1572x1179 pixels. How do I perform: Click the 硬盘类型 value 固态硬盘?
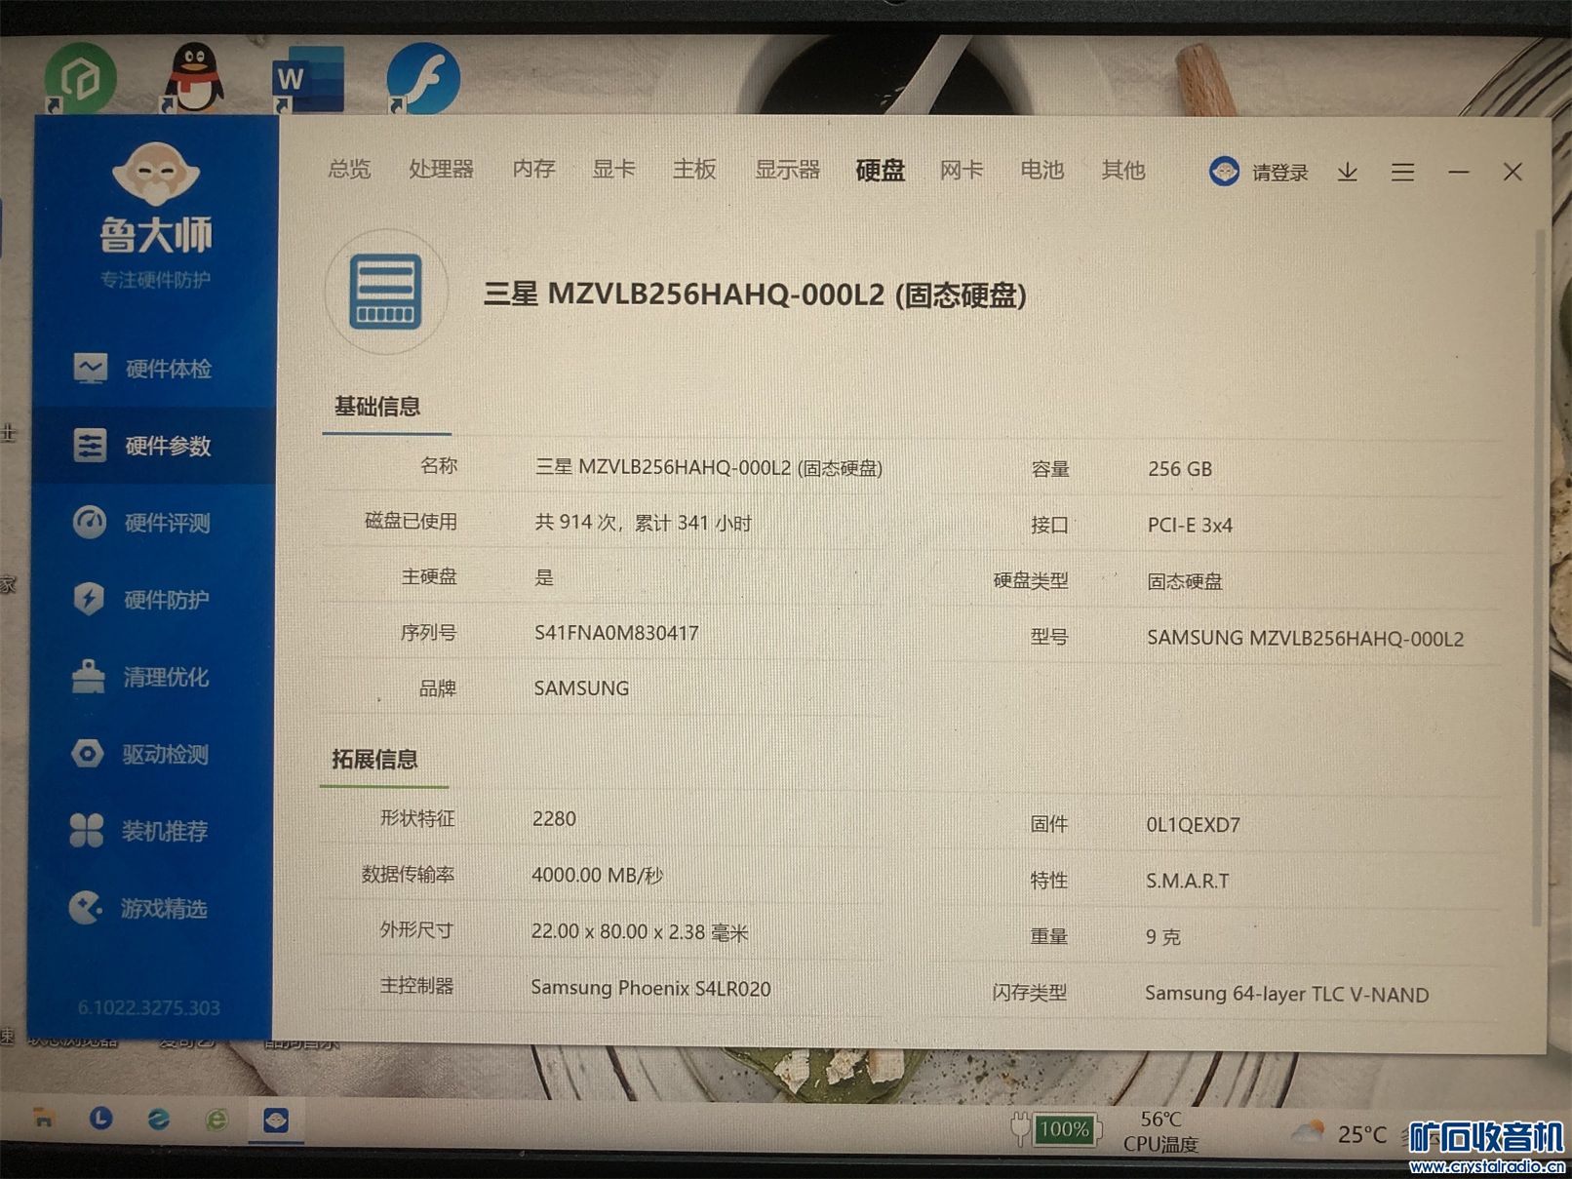tap(1184, 581)
